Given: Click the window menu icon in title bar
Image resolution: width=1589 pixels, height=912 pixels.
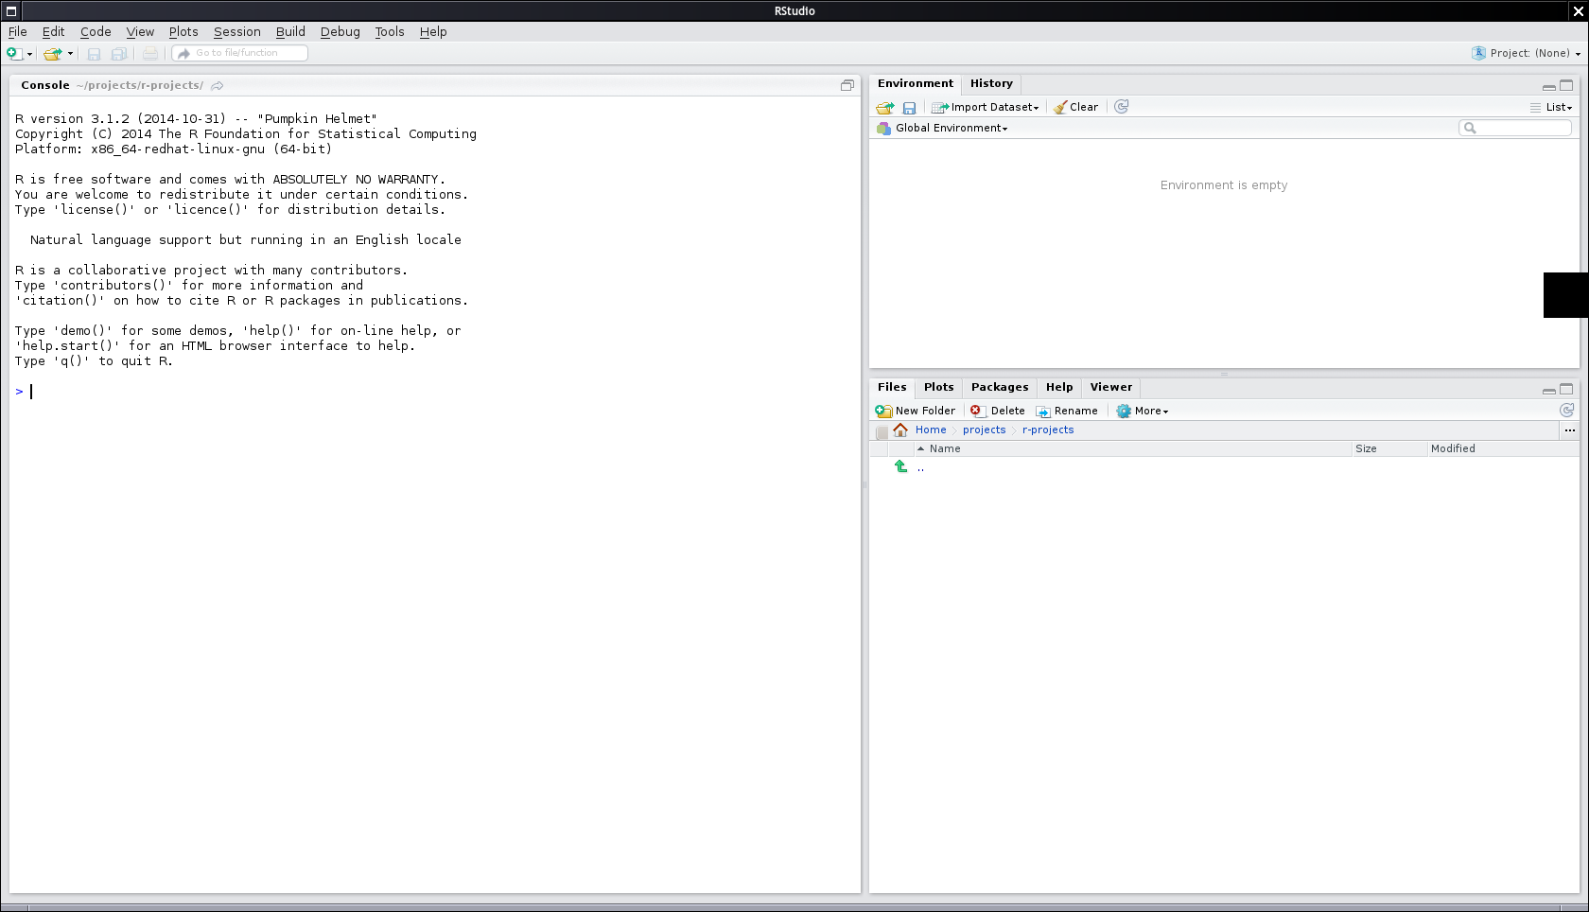Looking at the screenshot, I should [x=10, y=11].
